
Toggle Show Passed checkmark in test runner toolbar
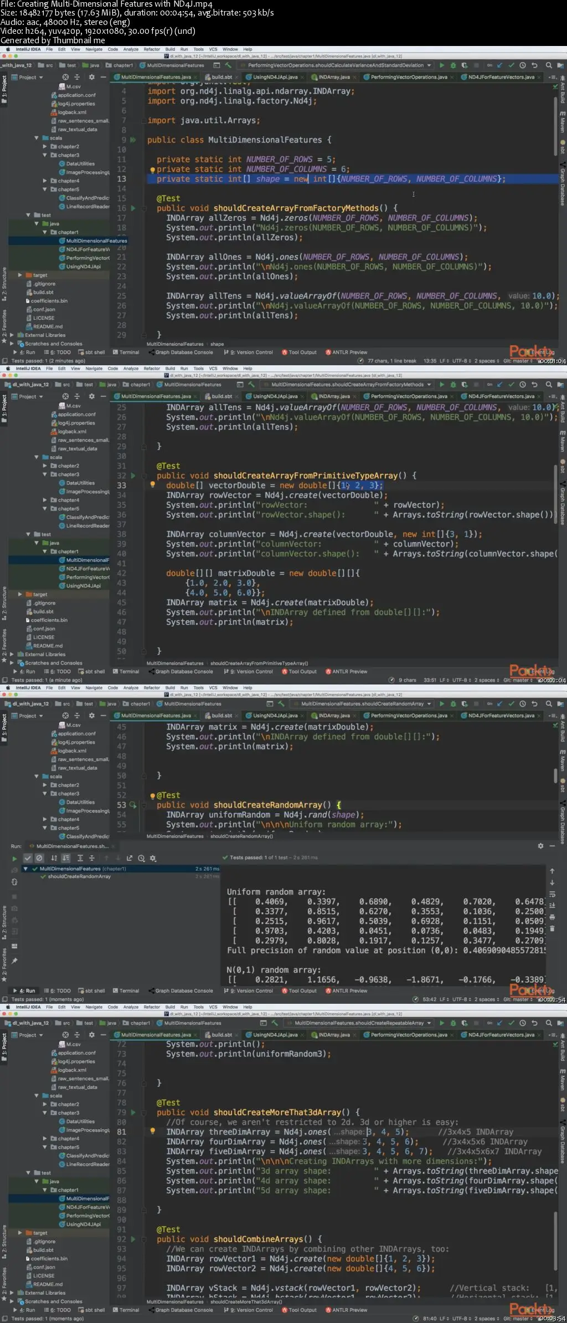pyautogui.click(x=28, y=859)
